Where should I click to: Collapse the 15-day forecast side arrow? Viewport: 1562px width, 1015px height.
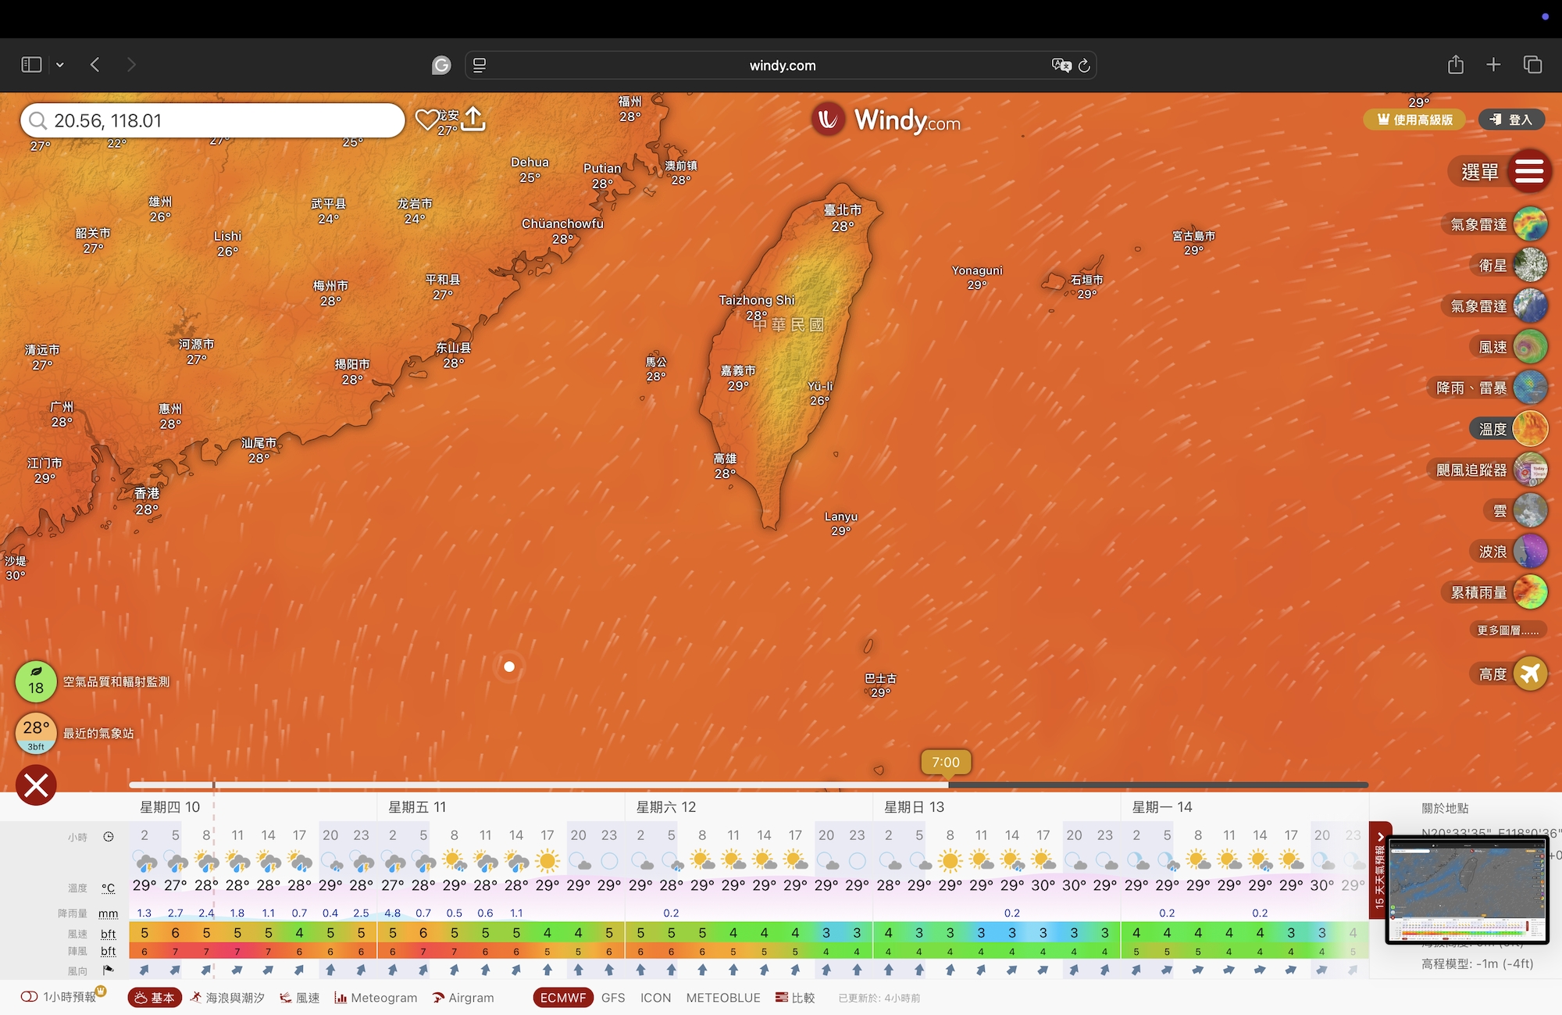point(1380,837)
